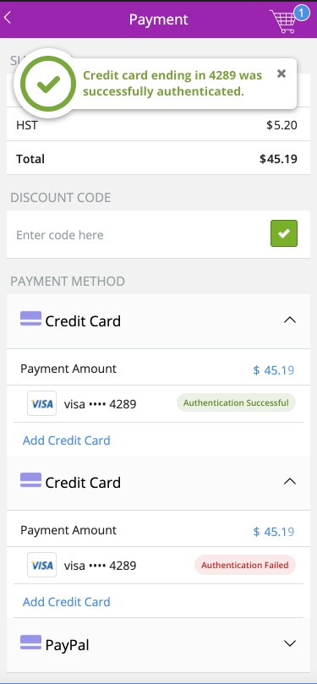
Task: Click the Authentication Successful badge
Action: pyautogui.click(x=236, y=402)
